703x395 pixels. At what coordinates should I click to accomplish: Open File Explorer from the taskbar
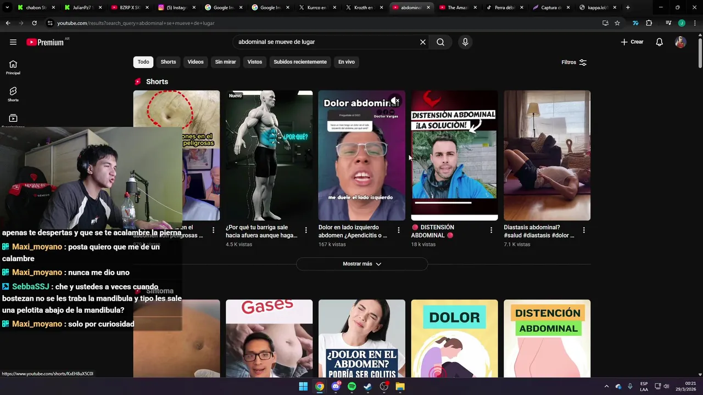(400, 386)
